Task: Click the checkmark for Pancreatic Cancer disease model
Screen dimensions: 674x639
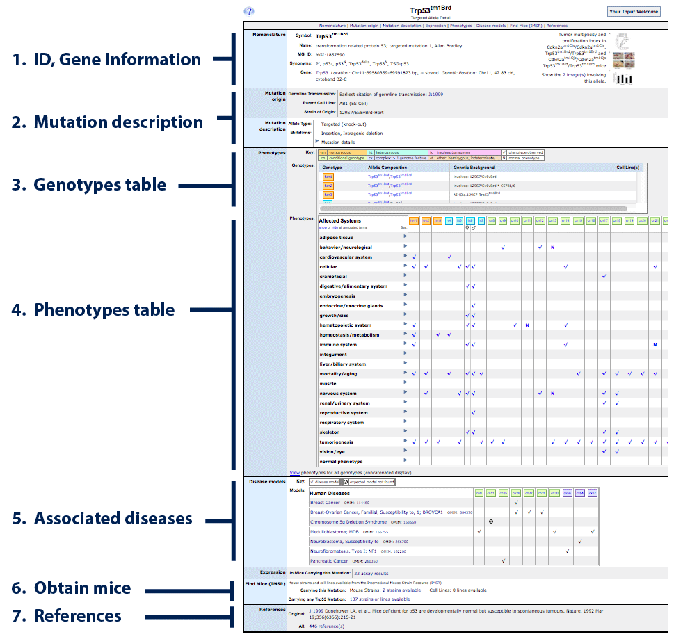Action: pyautogui.click(x=503, y=560)
